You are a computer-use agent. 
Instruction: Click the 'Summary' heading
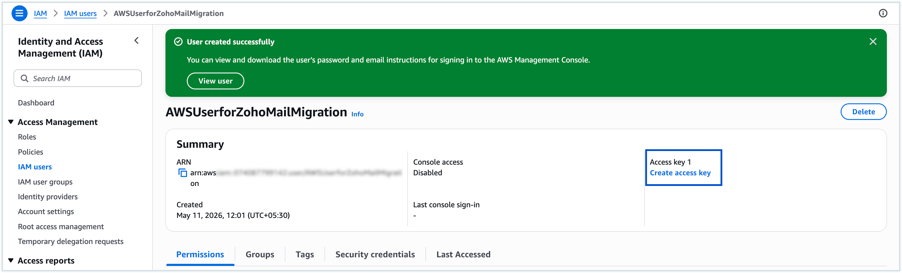200,144
